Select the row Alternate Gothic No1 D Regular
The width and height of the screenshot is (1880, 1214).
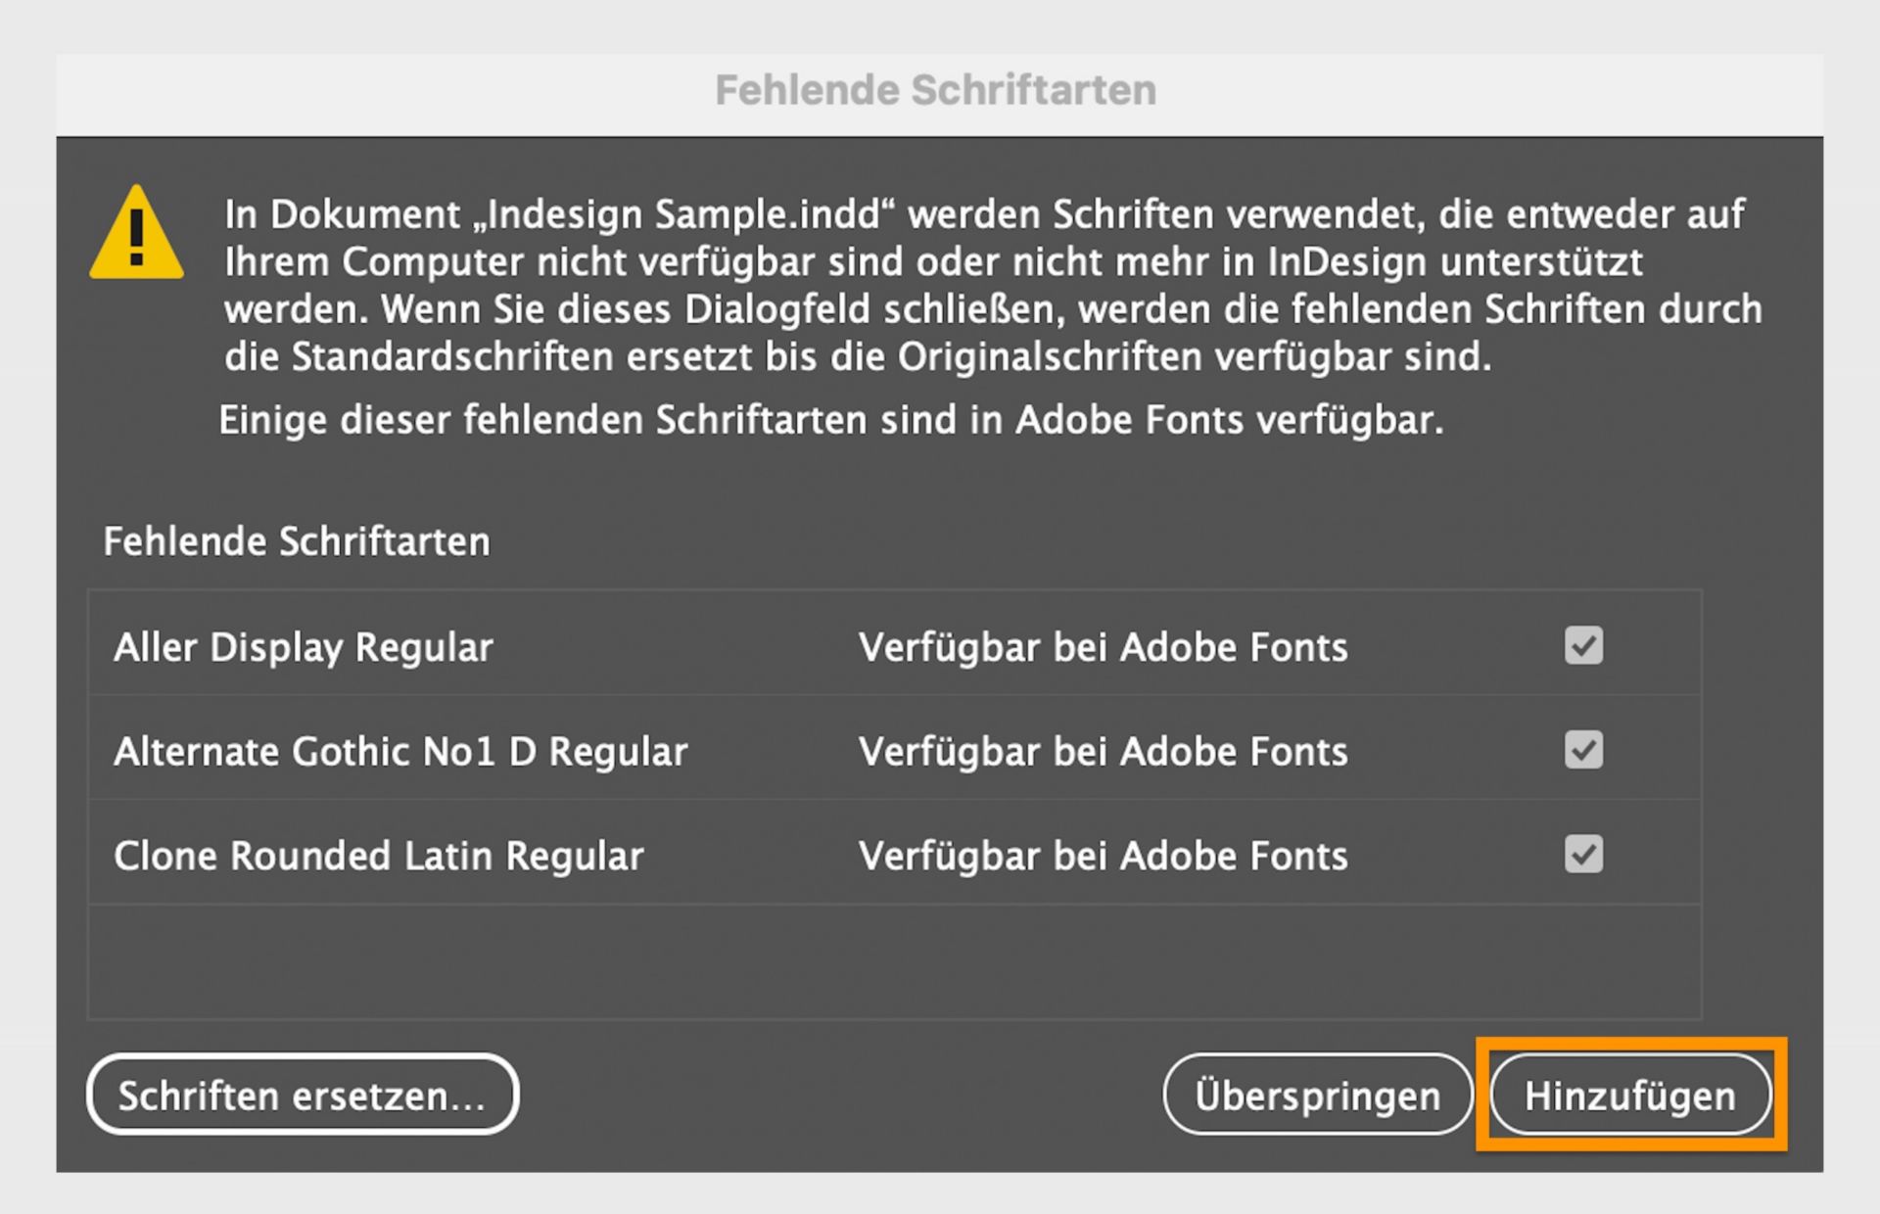pos(401,751)
